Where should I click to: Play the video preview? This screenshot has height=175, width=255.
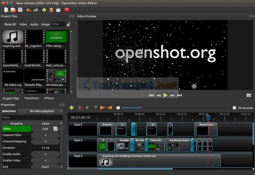[165, 95]
